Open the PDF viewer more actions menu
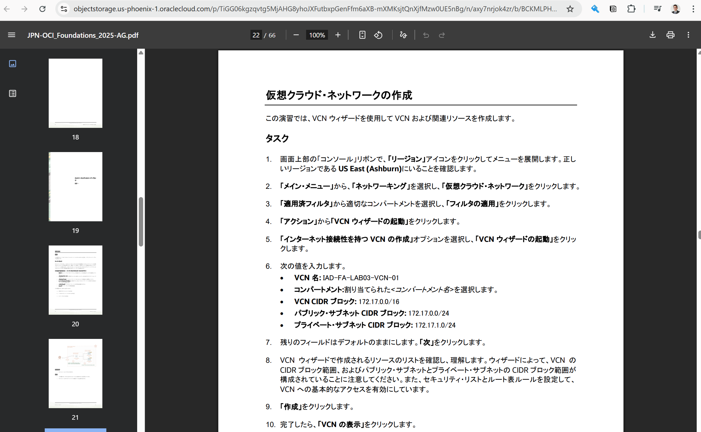The height and width of the screenshot is (432, 701). point(688,35)
